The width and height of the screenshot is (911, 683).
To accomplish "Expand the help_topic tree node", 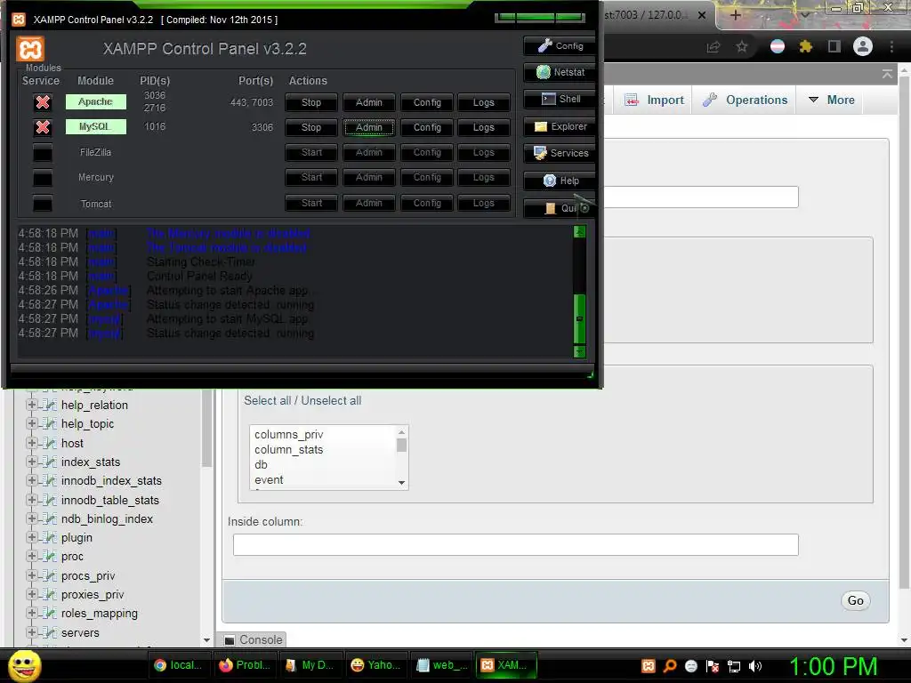I will (32, 424).
